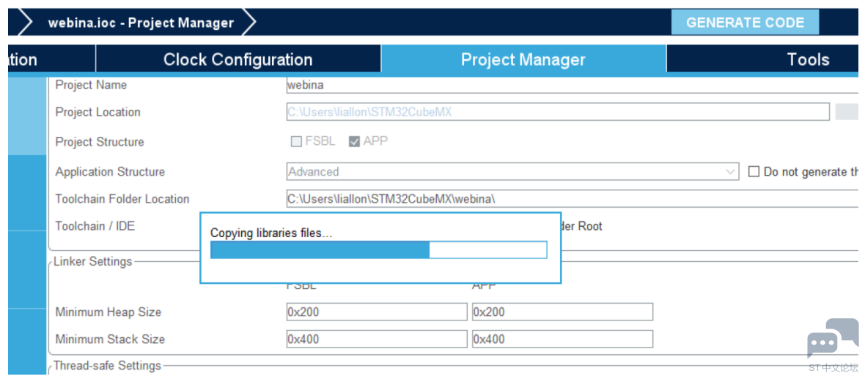
Task: Click the Toolchain / IDE label
Action: [x=95, y=226]
